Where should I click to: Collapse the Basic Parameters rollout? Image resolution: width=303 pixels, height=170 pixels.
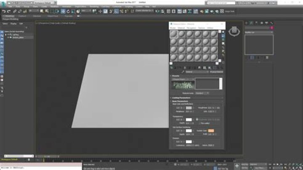pyautogui.click(x=180, y=101)
